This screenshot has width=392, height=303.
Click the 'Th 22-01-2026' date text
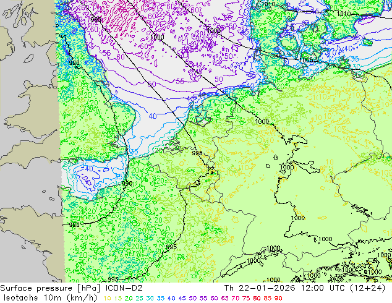[x=260, y=288]
